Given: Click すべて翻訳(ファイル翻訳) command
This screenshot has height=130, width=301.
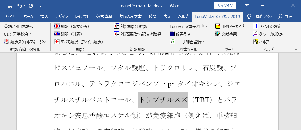Looking at the screenshot, I should coord(79,42).
